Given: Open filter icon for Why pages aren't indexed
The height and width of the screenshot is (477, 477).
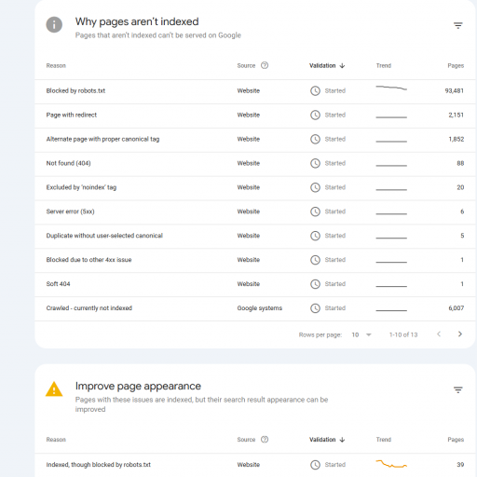Looking at the screenshot, I should point(458,25).
